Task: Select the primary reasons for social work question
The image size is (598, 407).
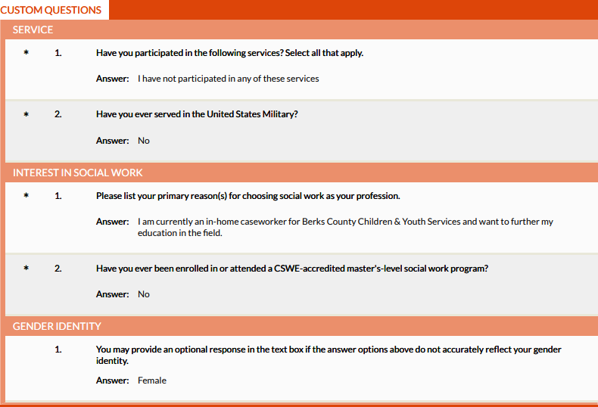Action: click(x=248, y=196)
